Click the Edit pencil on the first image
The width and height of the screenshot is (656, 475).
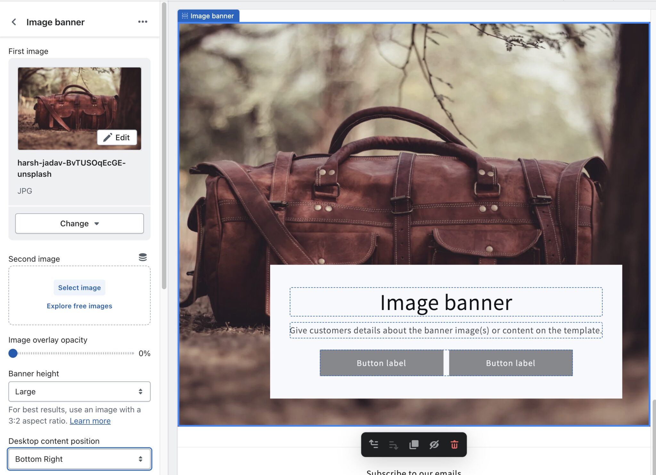pyautogui.click(x=117, y=137)
